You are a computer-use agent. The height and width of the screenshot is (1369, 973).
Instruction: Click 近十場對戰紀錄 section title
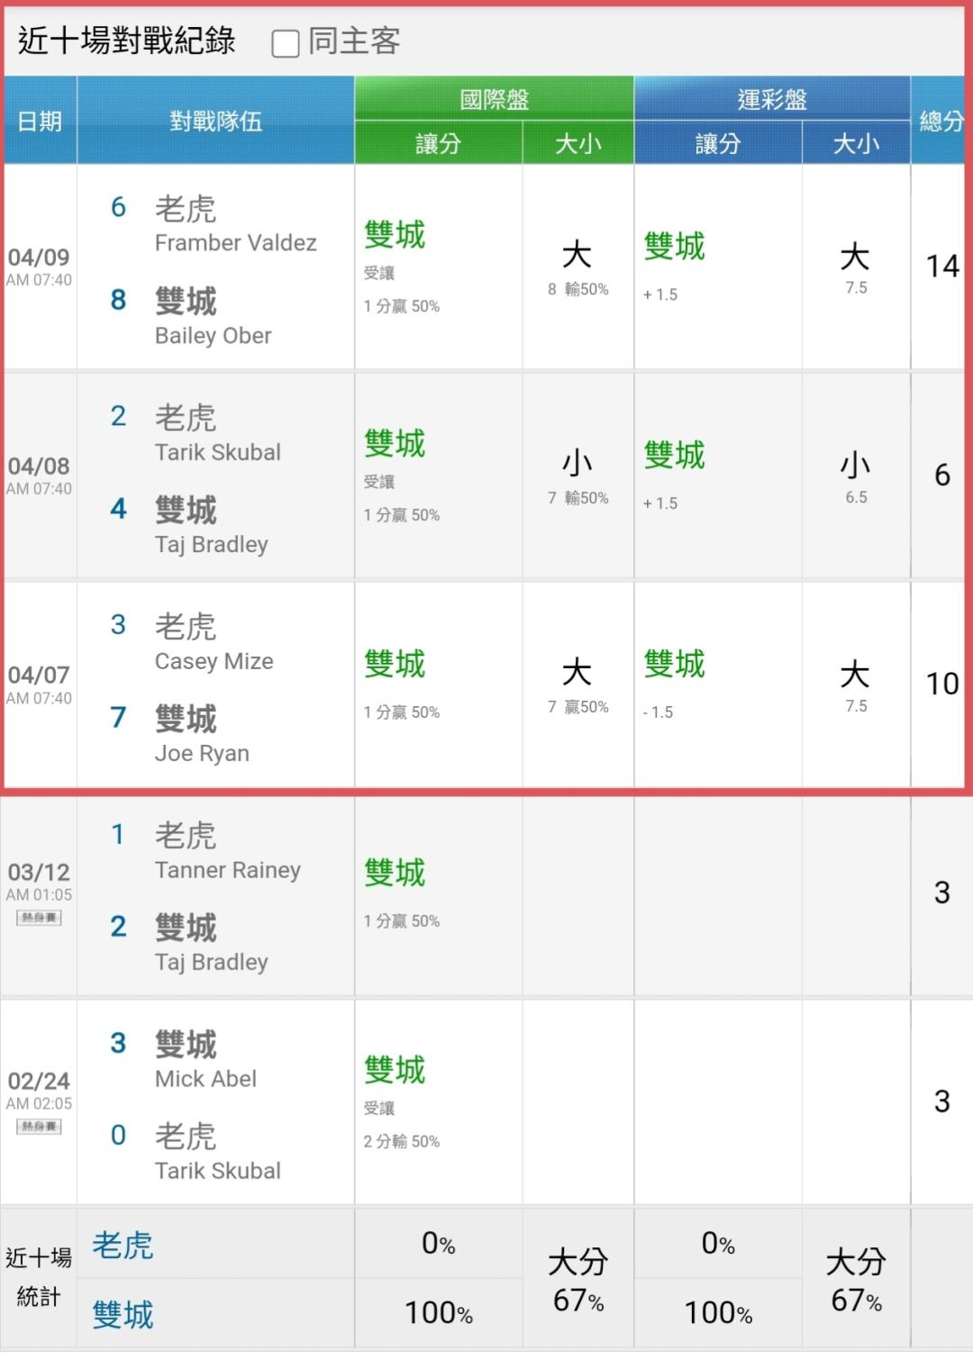(x=126, y=41)
